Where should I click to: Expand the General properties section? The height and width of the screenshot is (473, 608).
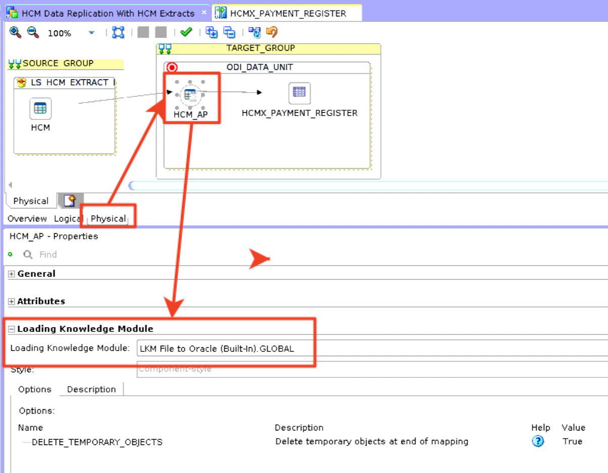tap(12, 274)
